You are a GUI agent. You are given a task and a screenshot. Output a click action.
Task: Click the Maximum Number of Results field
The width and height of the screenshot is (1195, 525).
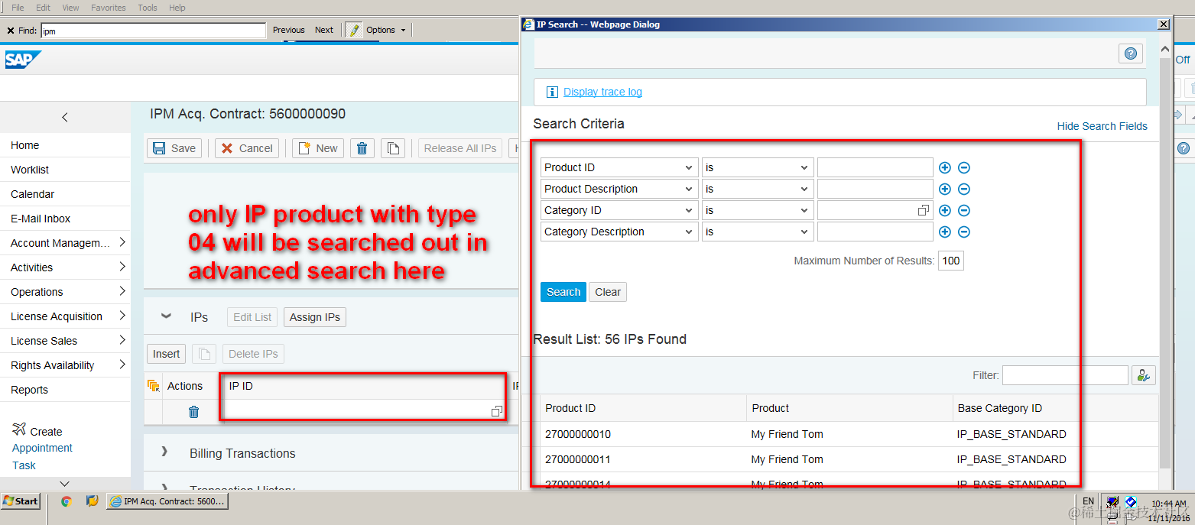coord(951,261)
